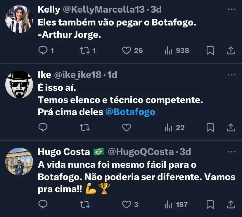Like Ike's tweet
This screenshot has width=242, height=217.
126,127
